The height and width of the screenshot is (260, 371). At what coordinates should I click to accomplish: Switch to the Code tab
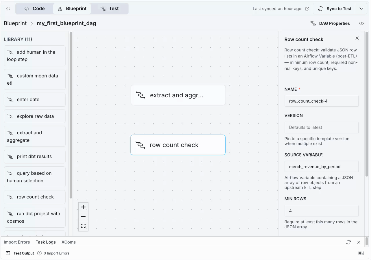click(34, 9)
